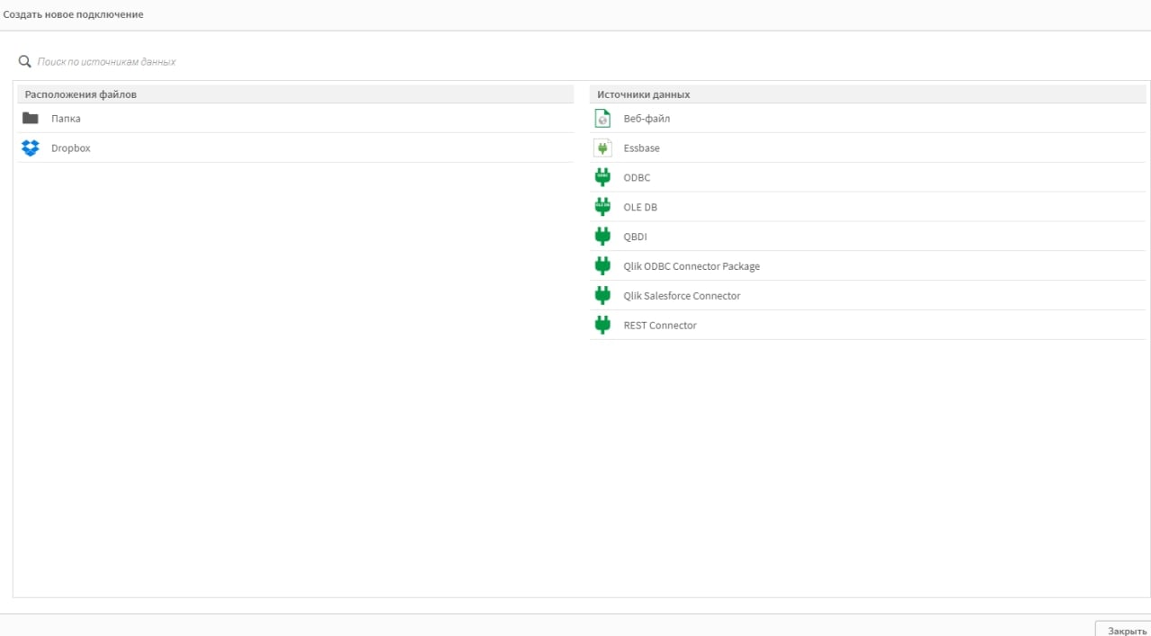Click the Qlik ODBC Connector Package icon
This screenshot has width=1151, height=636.
tap(602, 266)
